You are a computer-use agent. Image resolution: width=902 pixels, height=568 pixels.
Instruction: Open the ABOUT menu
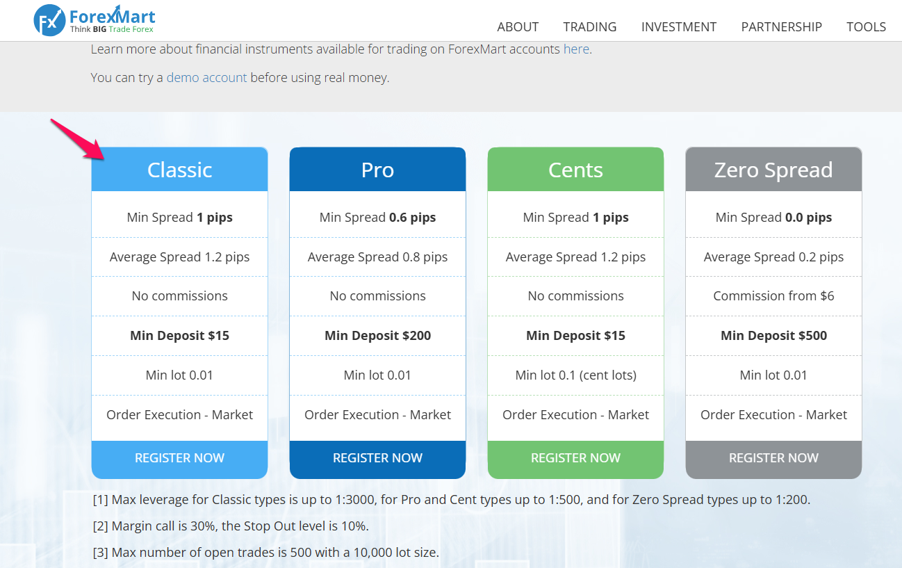[x=518, y=27]
